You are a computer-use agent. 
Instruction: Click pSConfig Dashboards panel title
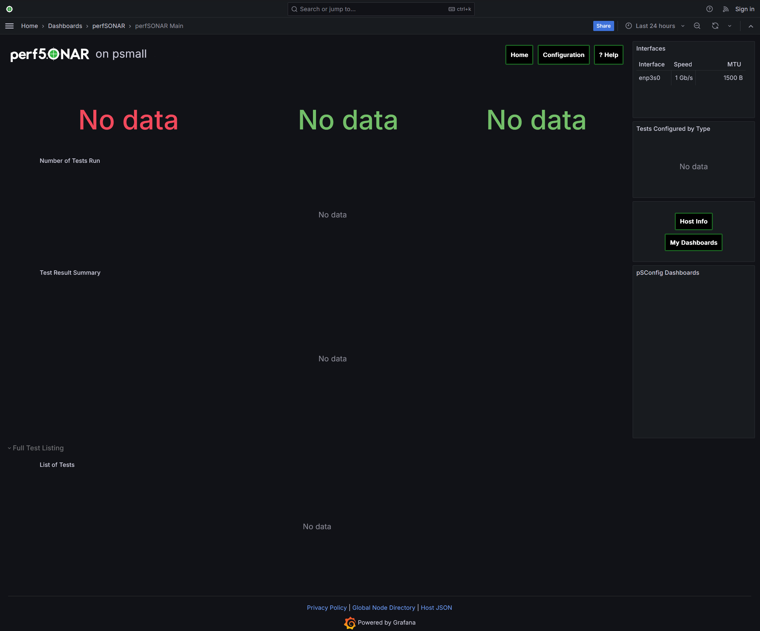point(667,273)
